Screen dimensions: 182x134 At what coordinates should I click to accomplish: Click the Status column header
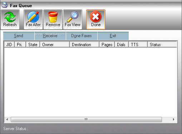[x=162, y=45]
